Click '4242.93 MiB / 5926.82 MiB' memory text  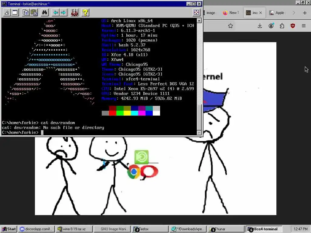point(151,99)
